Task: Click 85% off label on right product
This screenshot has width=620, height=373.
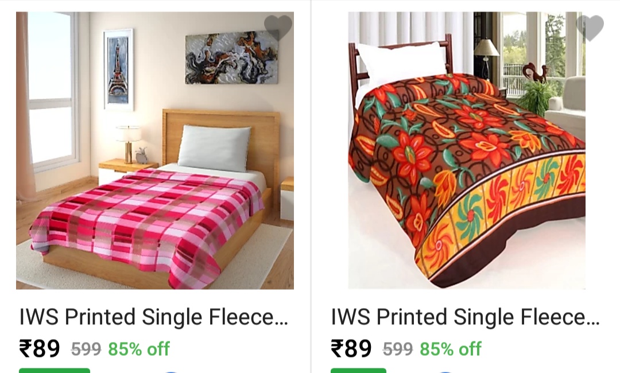Action: click(451, 349)
